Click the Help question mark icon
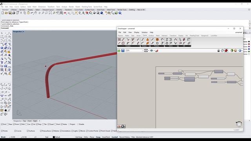The width and height of the screenshot is (251, 141). [x=120, y=13]
